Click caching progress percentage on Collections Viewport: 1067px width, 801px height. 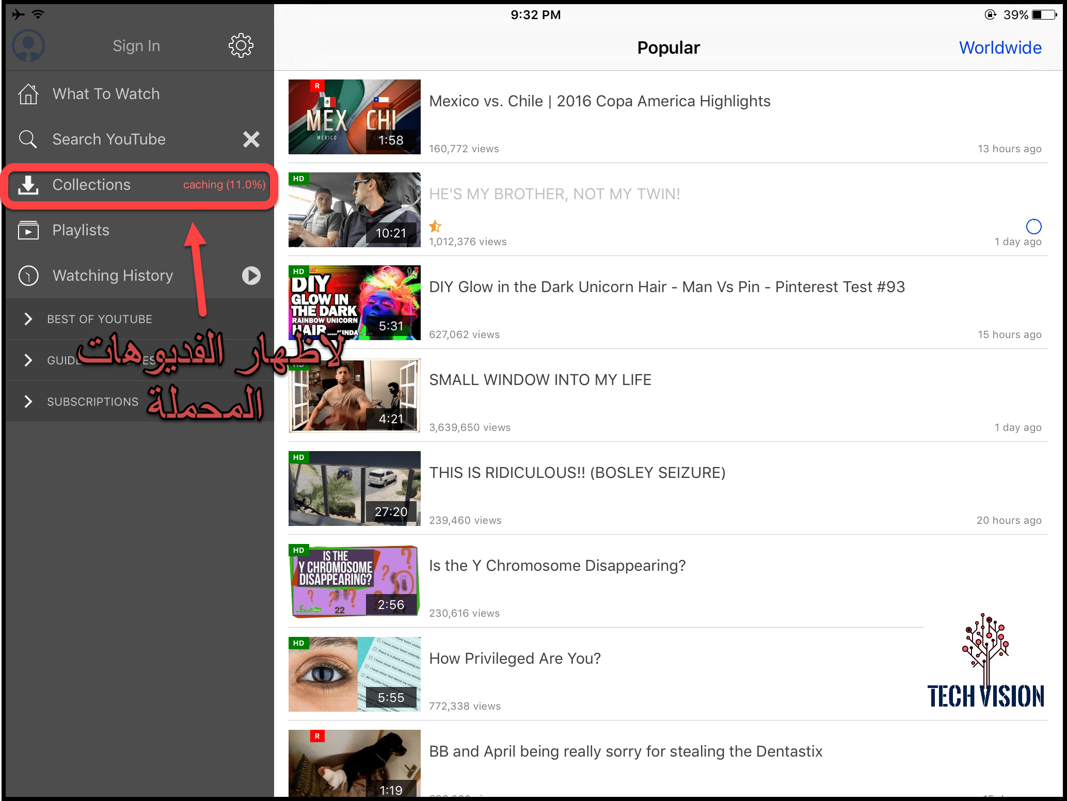tap(224, 185)
